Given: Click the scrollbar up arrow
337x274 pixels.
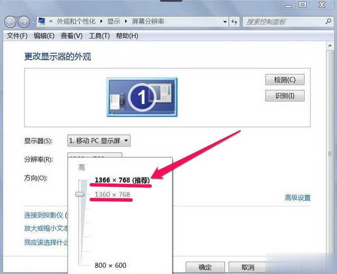Looking at the screenshot, I should tap(330, 46).
